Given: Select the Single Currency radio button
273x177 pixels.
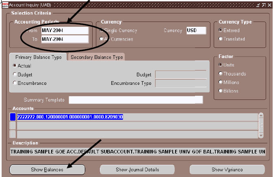Looking at the screenshot, I should pos(102,30).
